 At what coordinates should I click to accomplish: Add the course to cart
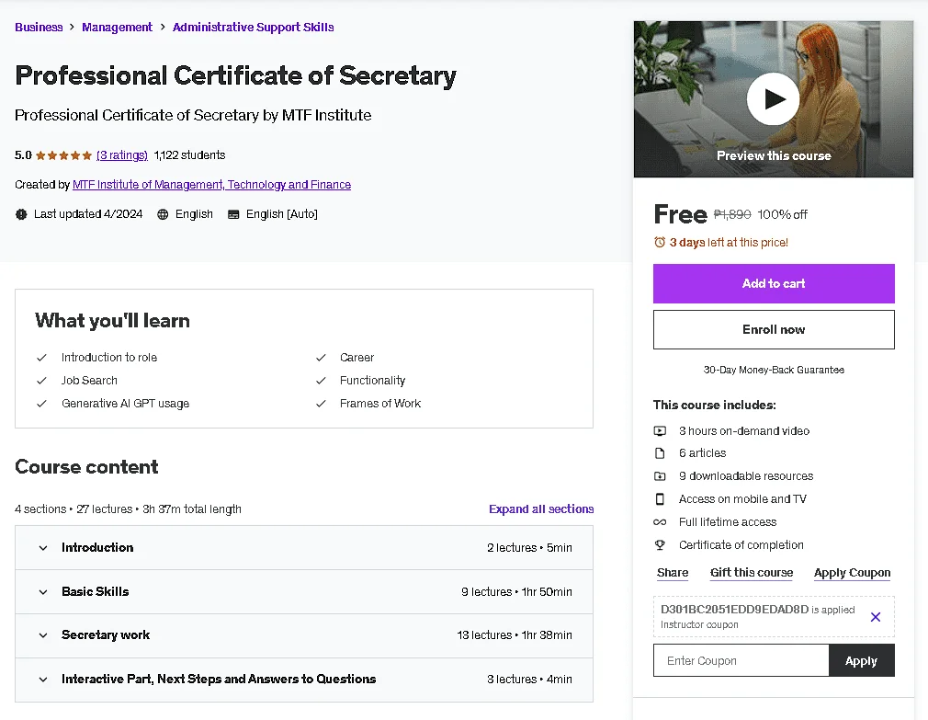(x=774, y=283)
